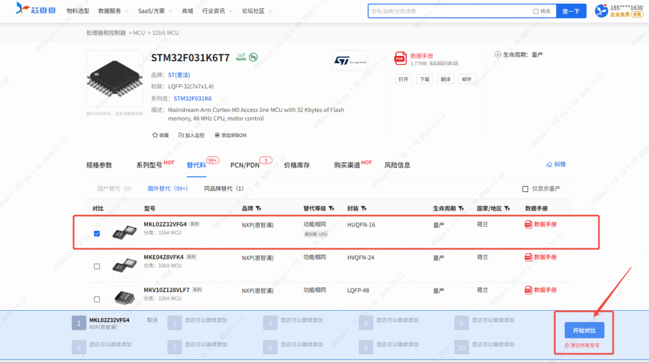The image size is (649, 363).
Task: Enable the 仅显示量产 checkbox
Action: (x=525, y=189)
